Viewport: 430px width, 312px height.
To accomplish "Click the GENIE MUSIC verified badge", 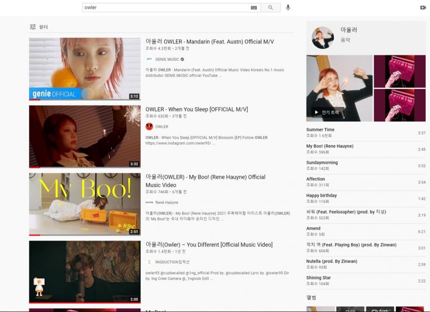I will tap(182, 59).
